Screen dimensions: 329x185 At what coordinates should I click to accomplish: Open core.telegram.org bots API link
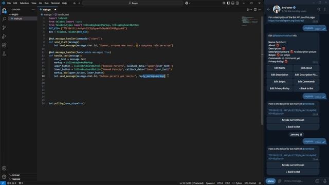[x=286, y=21]
